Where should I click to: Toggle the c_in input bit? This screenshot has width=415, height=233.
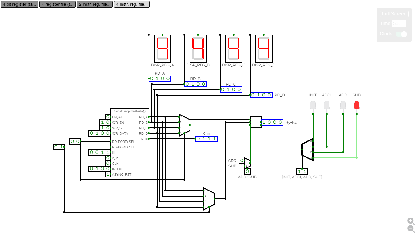[108, 158]
